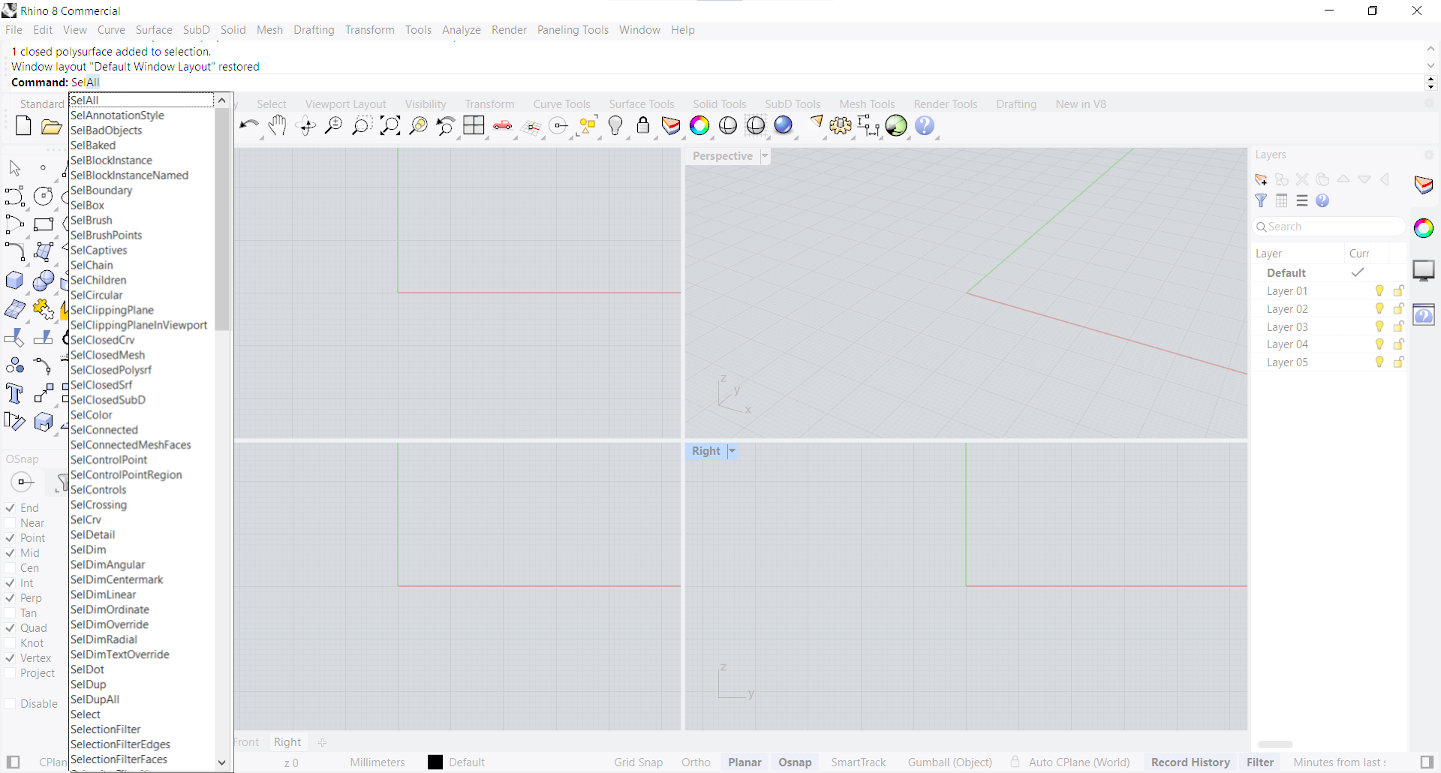
Task: Toggle Grid Snap in status bar
Action: coord(638,762)
